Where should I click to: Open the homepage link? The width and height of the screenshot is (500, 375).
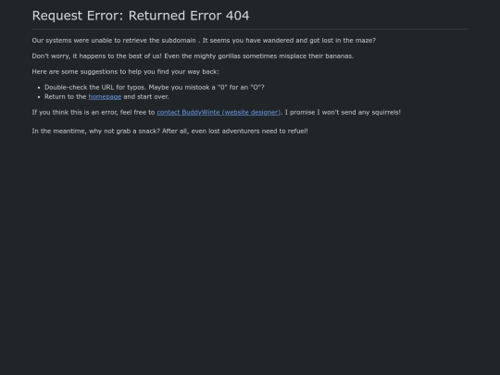click(105, 96)
